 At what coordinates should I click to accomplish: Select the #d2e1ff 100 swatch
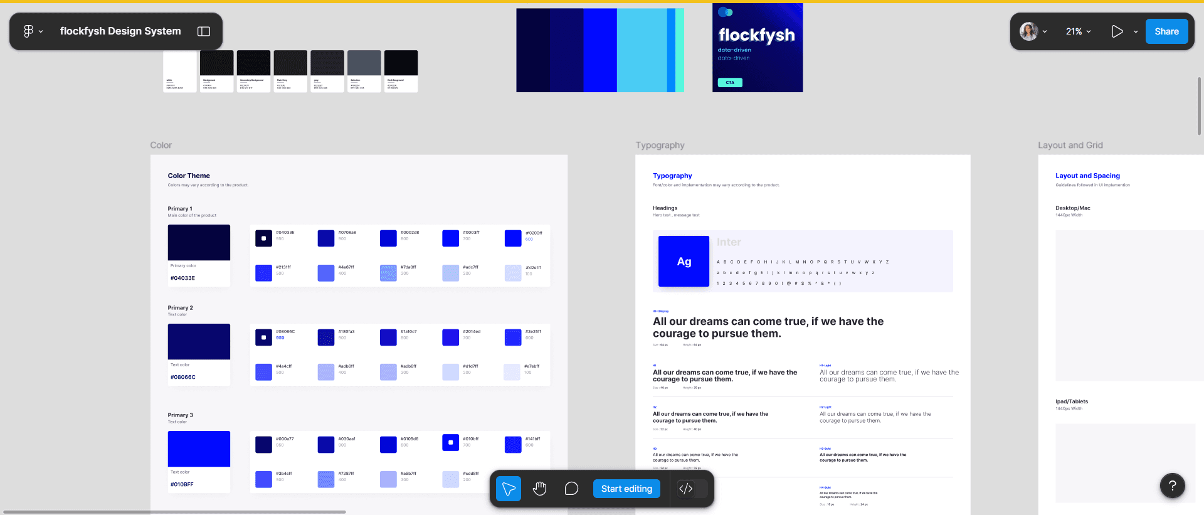point(513,273)
